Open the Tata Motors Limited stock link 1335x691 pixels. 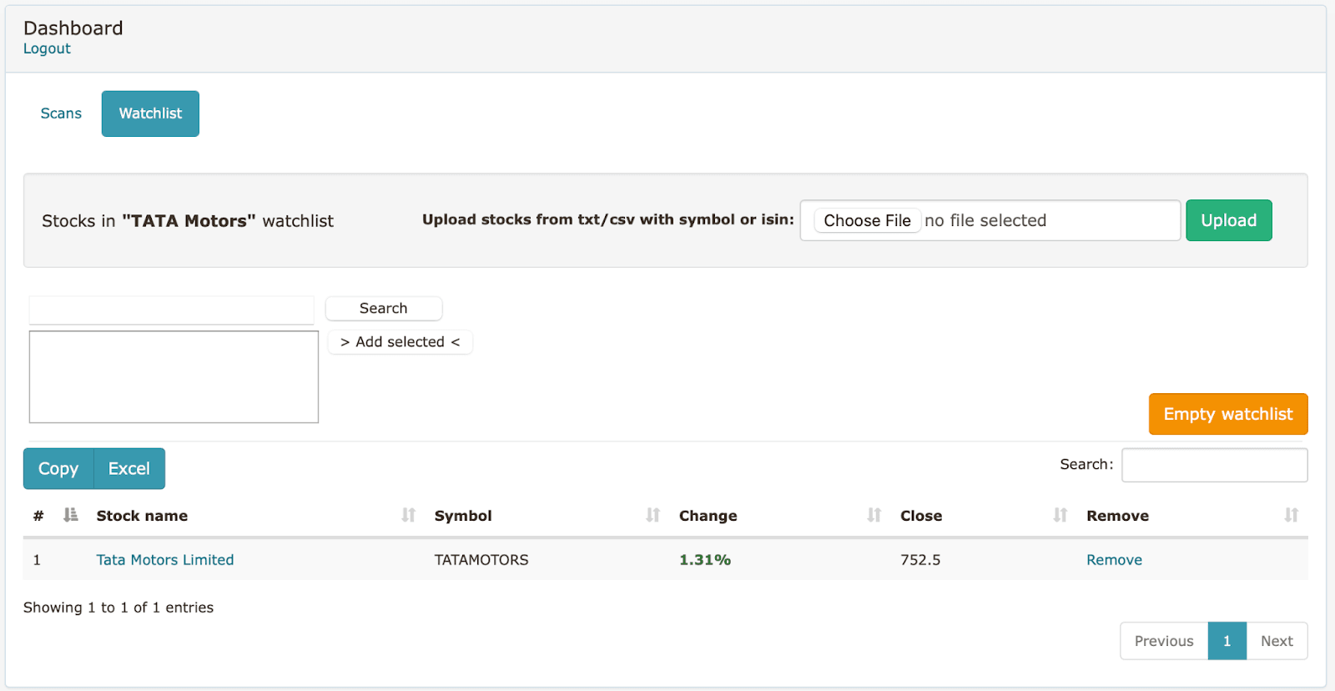(x=164, y=560)
